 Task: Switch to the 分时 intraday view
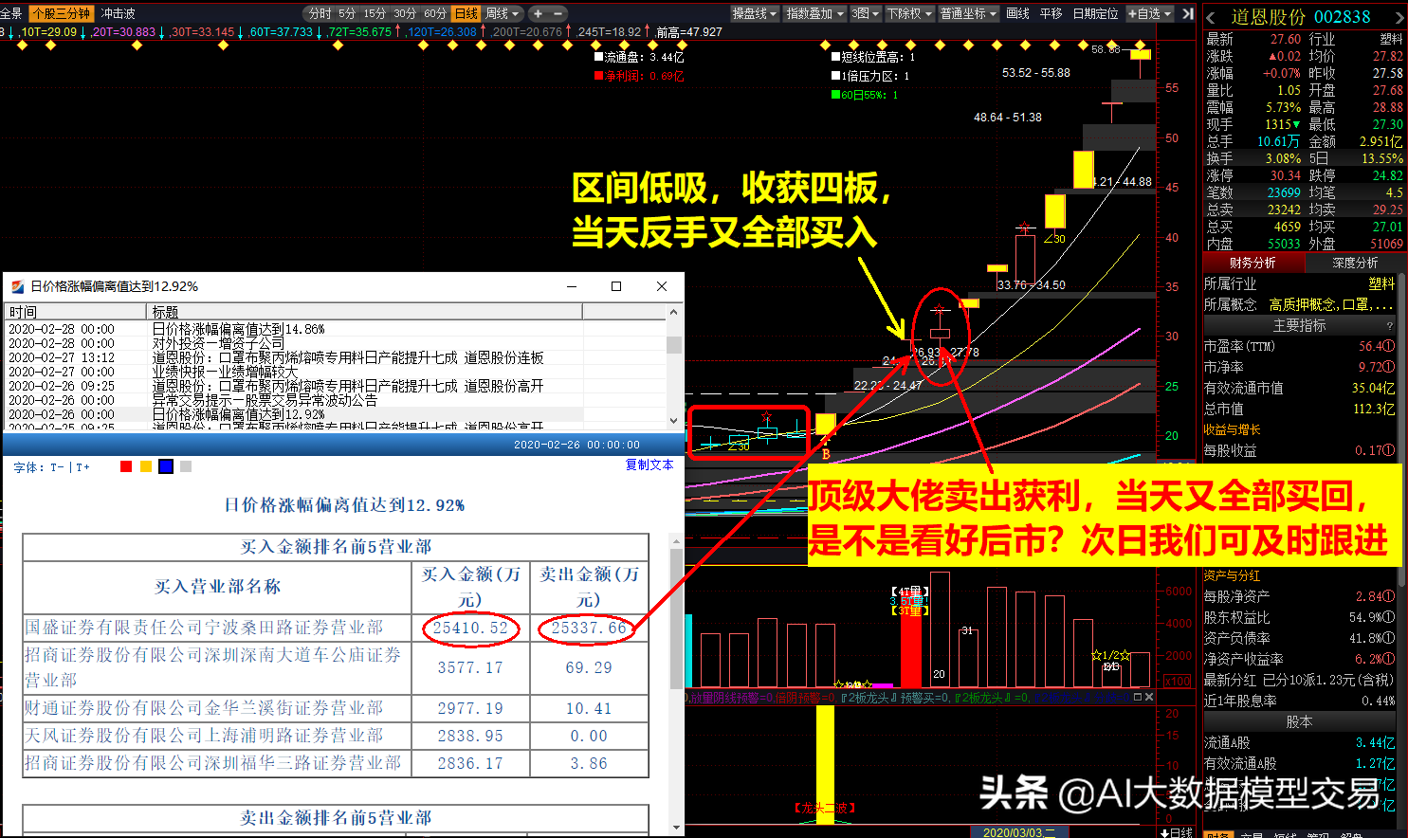pos(320,13)
